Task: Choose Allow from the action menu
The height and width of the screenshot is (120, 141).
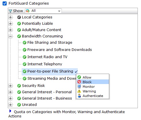Action: 93,77
